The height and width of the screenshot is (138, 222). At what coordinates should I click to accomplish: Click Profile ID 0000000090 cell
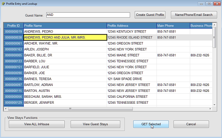click(14, 73)
